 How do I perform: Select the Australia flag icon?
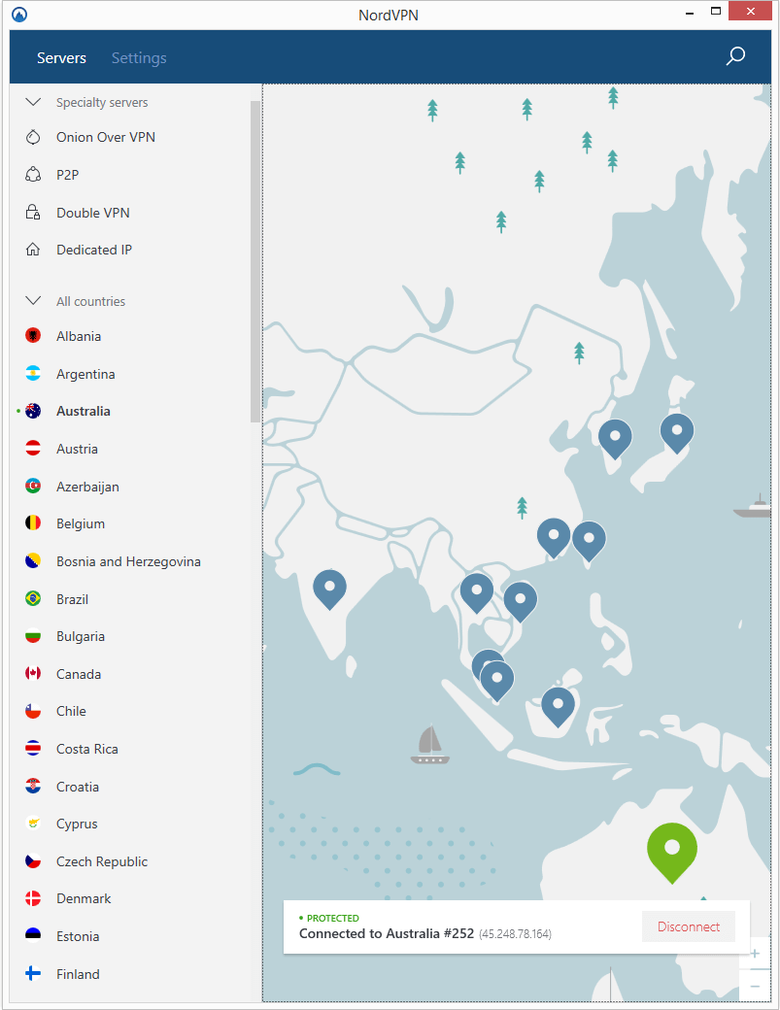(33, 411)
